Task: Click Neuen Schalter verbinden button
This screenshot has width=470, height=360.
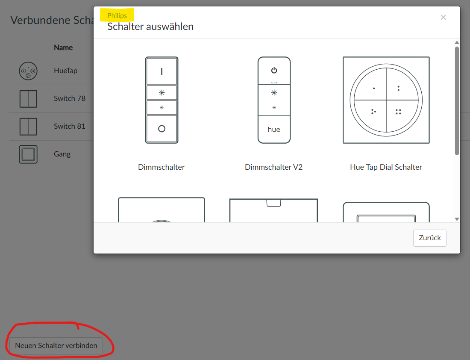Action: pyautogui.click(x=56, y=345)
